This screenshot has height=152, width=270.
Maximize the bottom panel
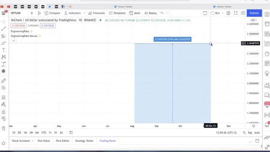[x=257, y=141]
